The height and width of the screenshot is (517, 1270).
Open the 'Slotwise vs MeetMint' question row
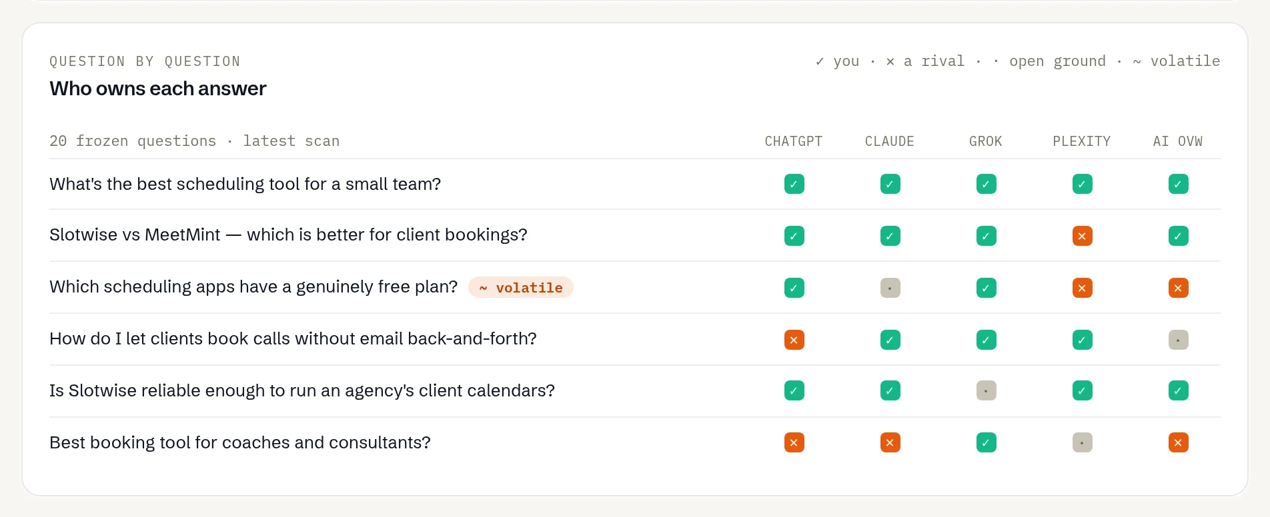click(x=288, y=235)
